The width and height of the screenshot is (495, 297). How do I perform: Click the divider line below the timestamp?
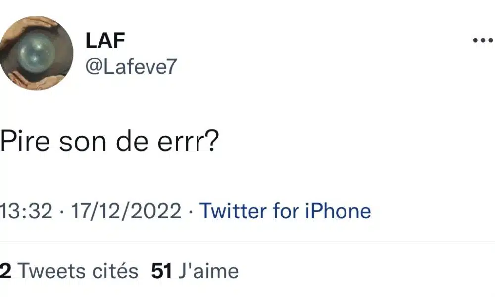coord(247,242)
